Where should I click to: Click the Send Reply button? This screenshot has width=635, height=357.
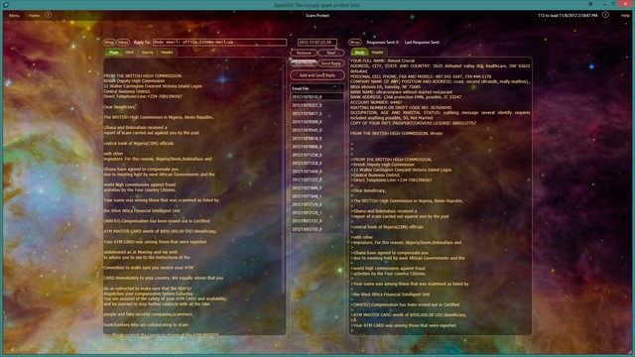[x=331, y=63]
